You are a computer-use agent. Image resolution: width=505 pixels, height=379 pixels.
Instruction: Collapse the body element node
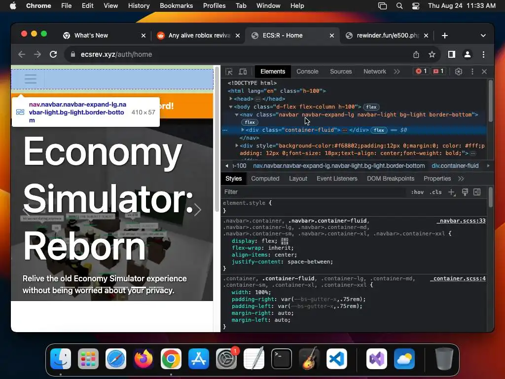pyautogui.click(x=231, y=107)
